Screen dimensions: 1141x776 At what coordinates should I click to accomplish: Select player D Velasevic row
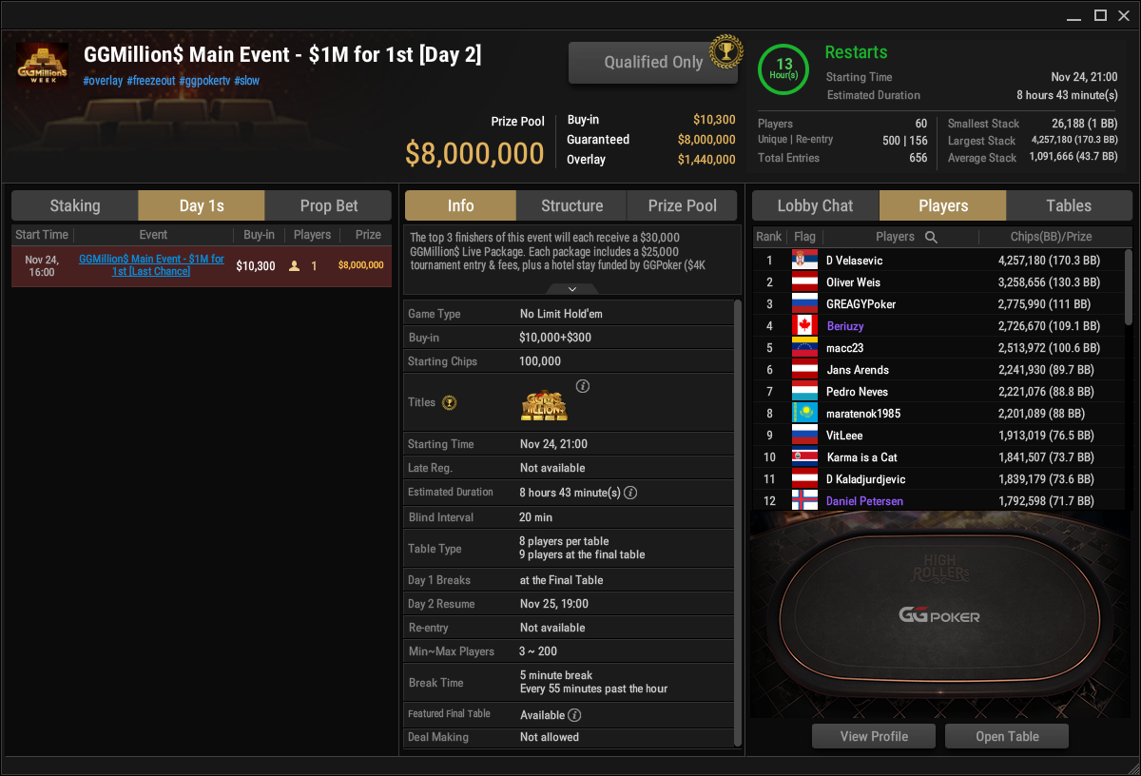[x=938, y=261]
